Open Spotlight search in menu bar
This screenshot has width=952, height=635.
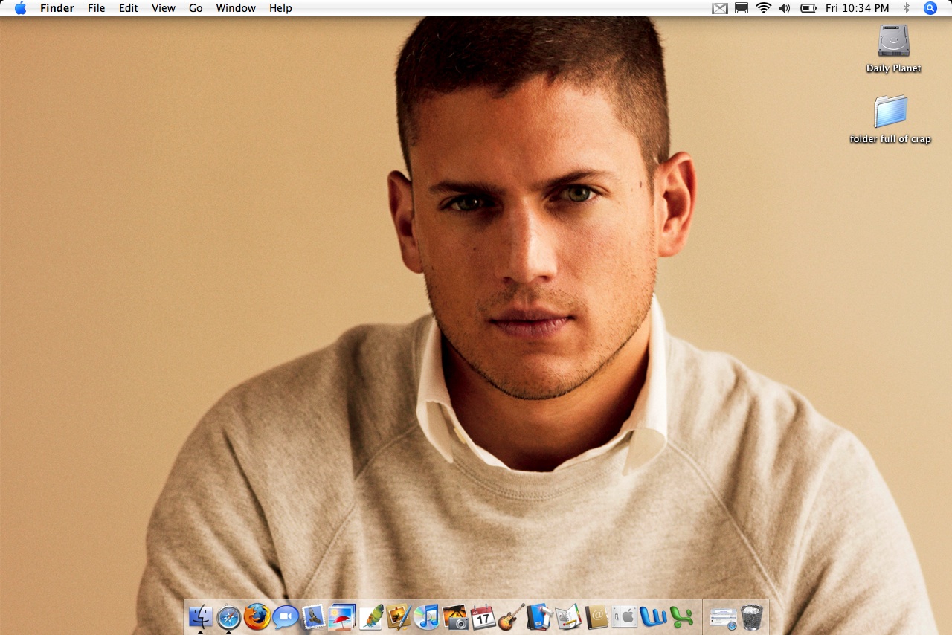[930, 8]
